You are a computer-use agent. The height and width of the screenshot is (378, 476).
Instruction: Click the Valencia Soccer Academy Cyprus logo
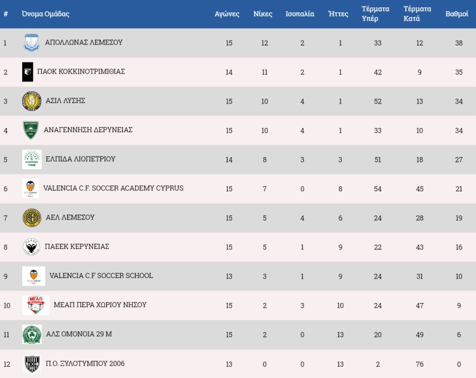point(31,188)
